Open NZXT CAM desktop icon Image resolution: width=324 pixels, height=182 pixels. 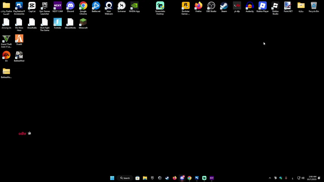point(57,7)
